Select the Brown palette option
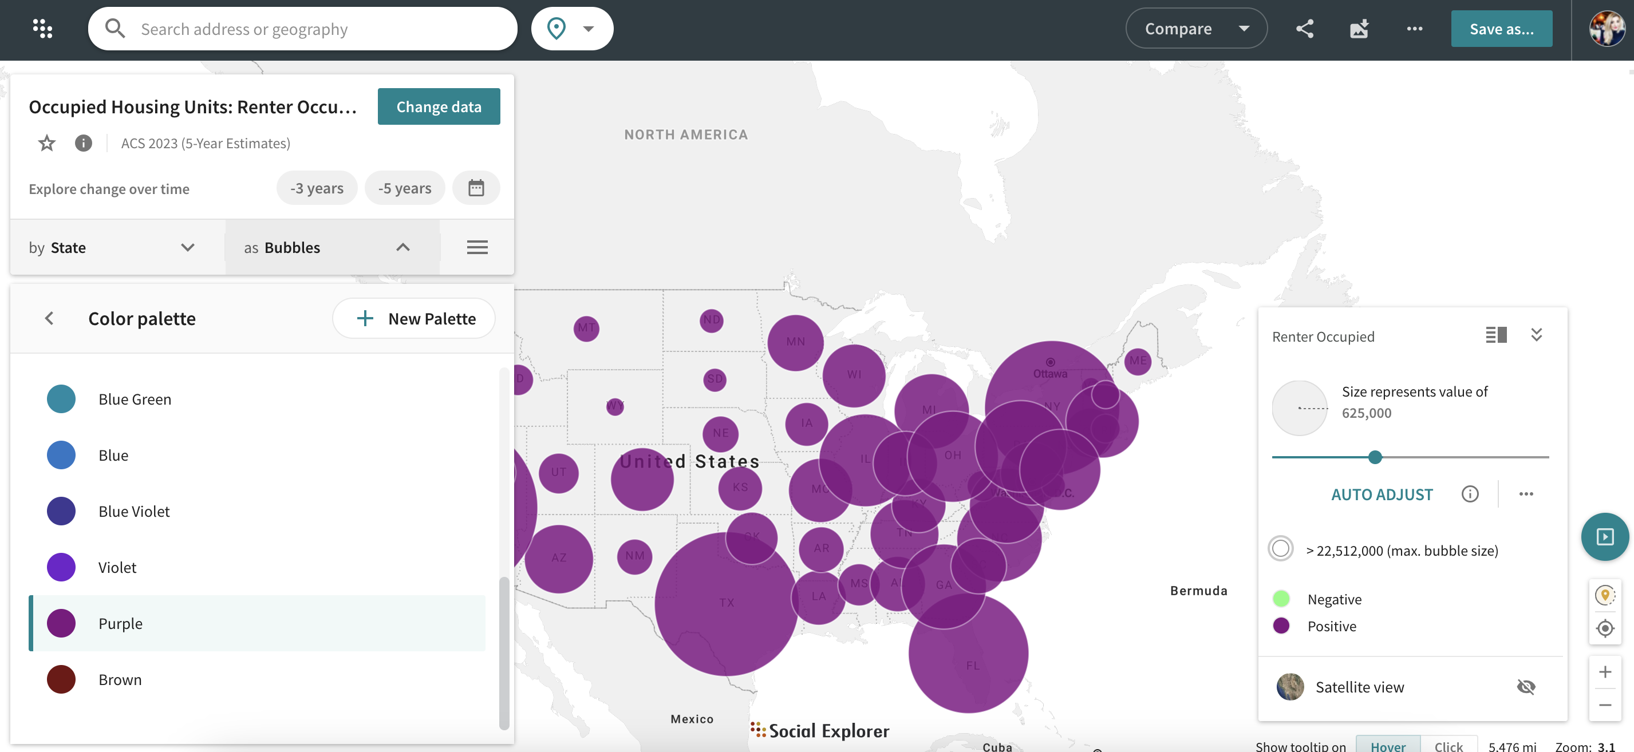Image resolution: width=1634 pixels, height=752 pixels. (120, 680)
